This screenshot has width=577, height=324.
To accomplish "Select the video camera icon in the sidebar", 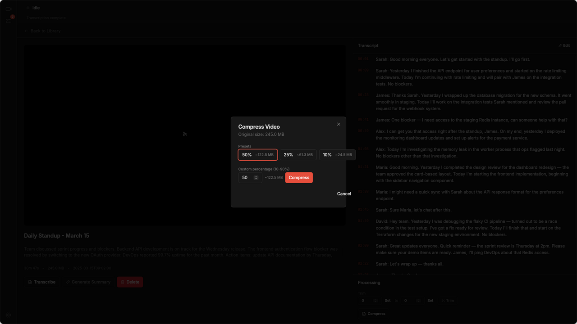I will click(x=9, y=9).
